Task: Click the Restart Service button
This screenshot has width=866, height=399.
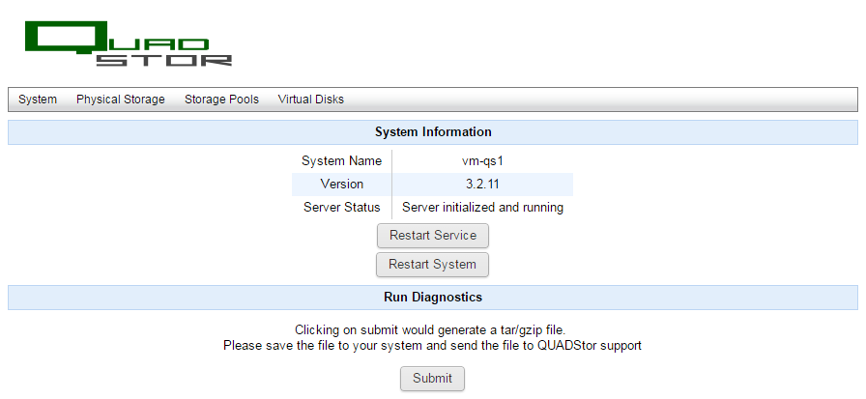Action: (433, 236)
